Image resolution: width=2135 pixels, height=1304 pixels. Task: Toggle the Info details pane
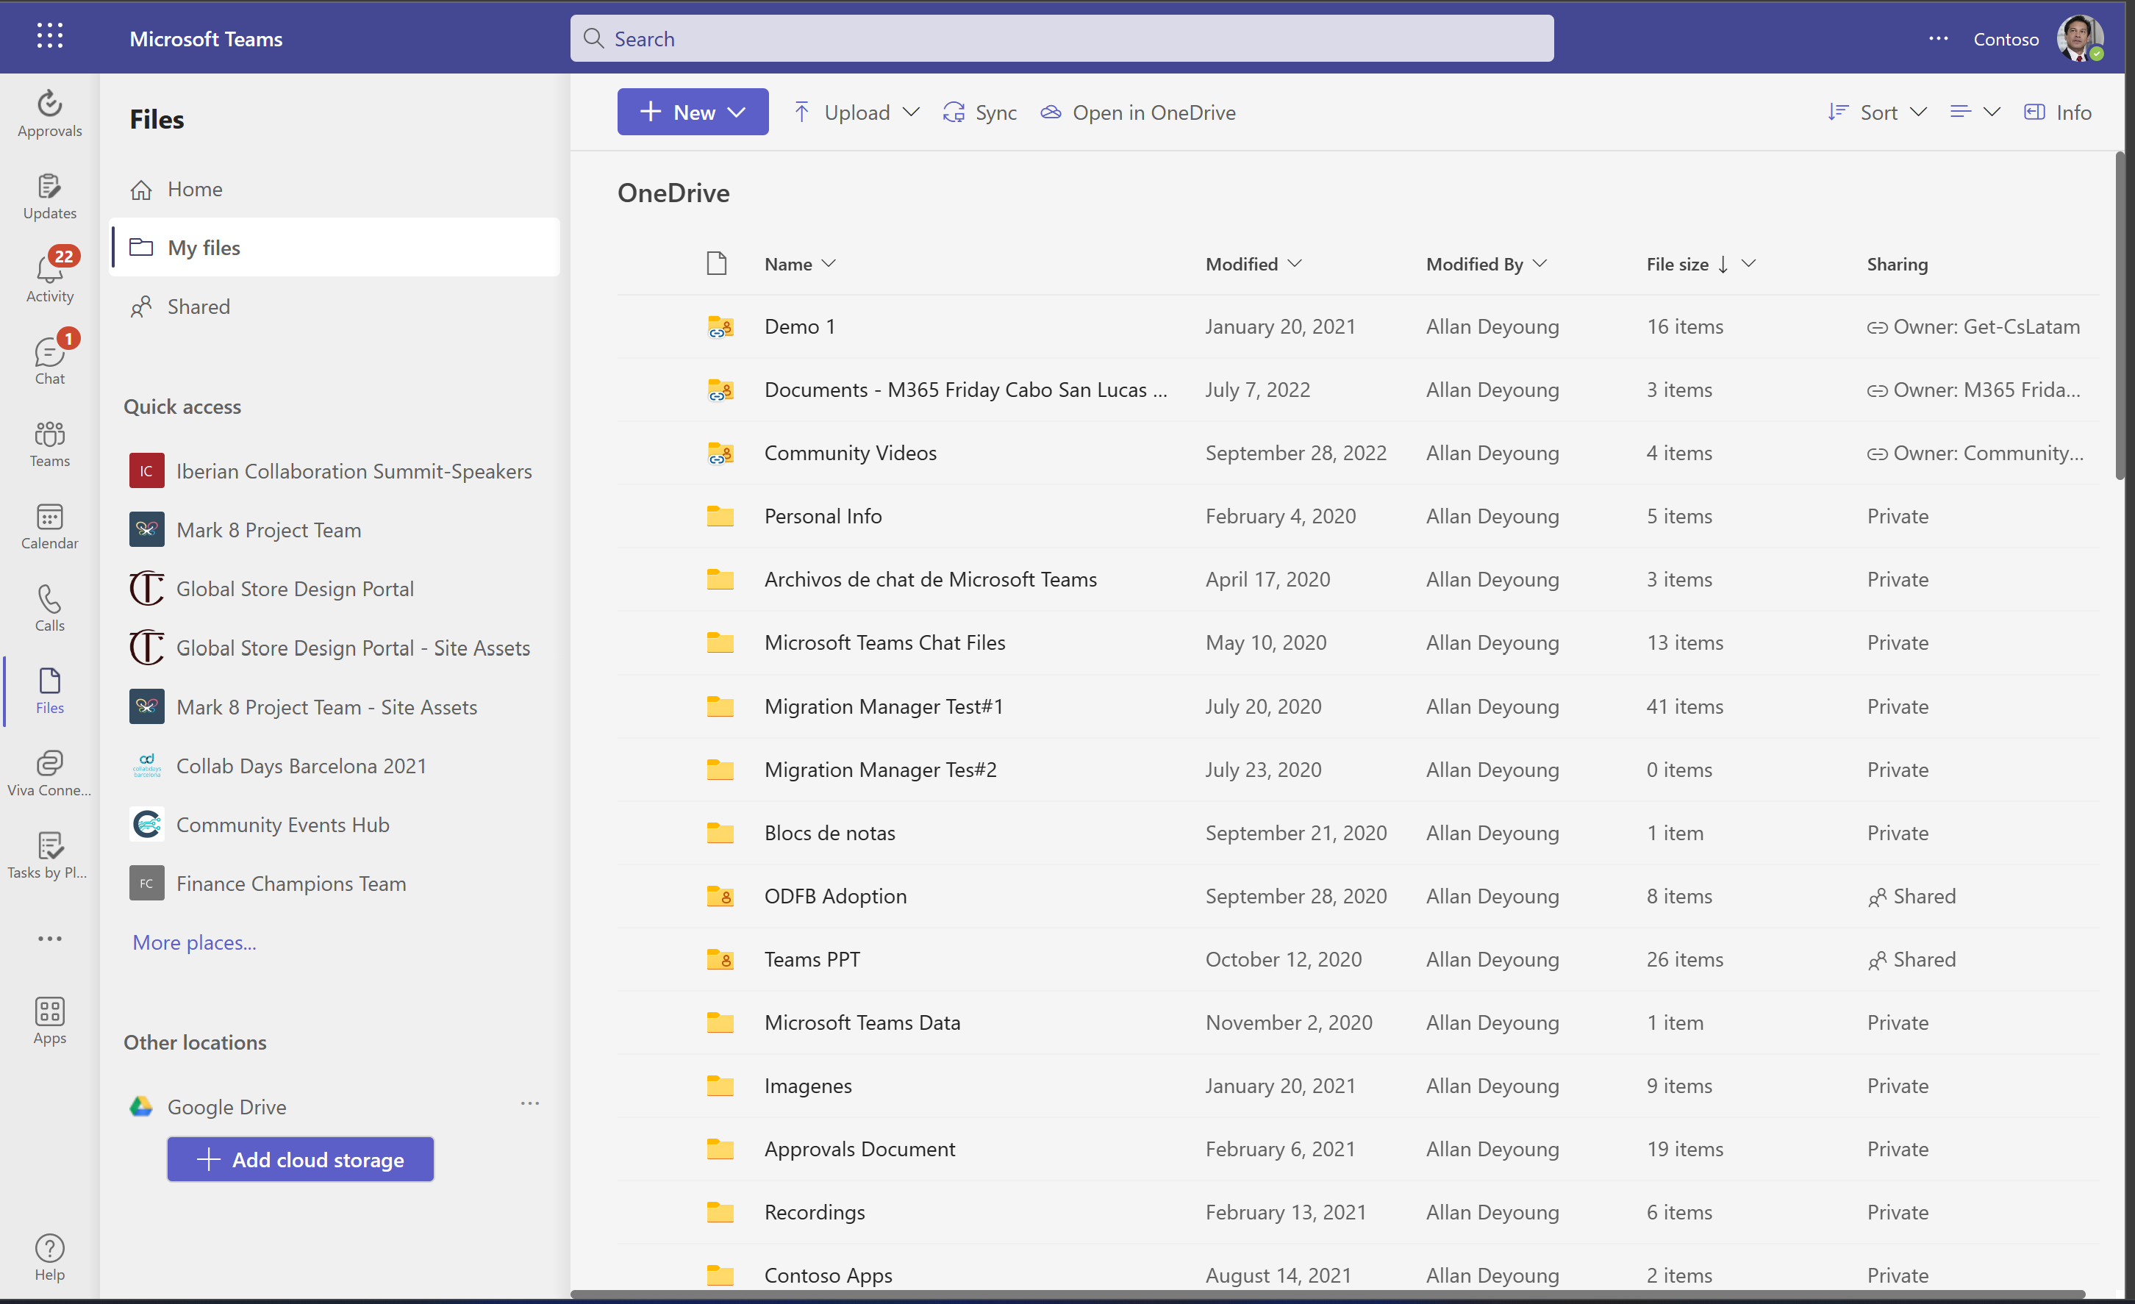tap(2057, 112)
